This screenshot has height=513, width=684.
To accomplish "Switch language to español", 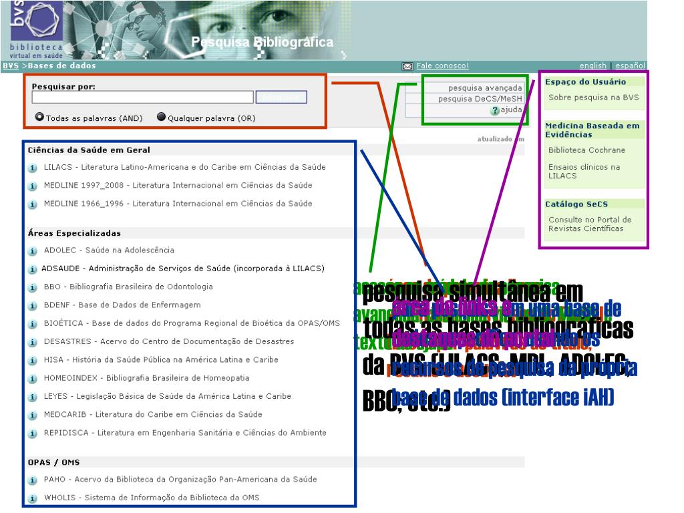I will click(630, 66).
